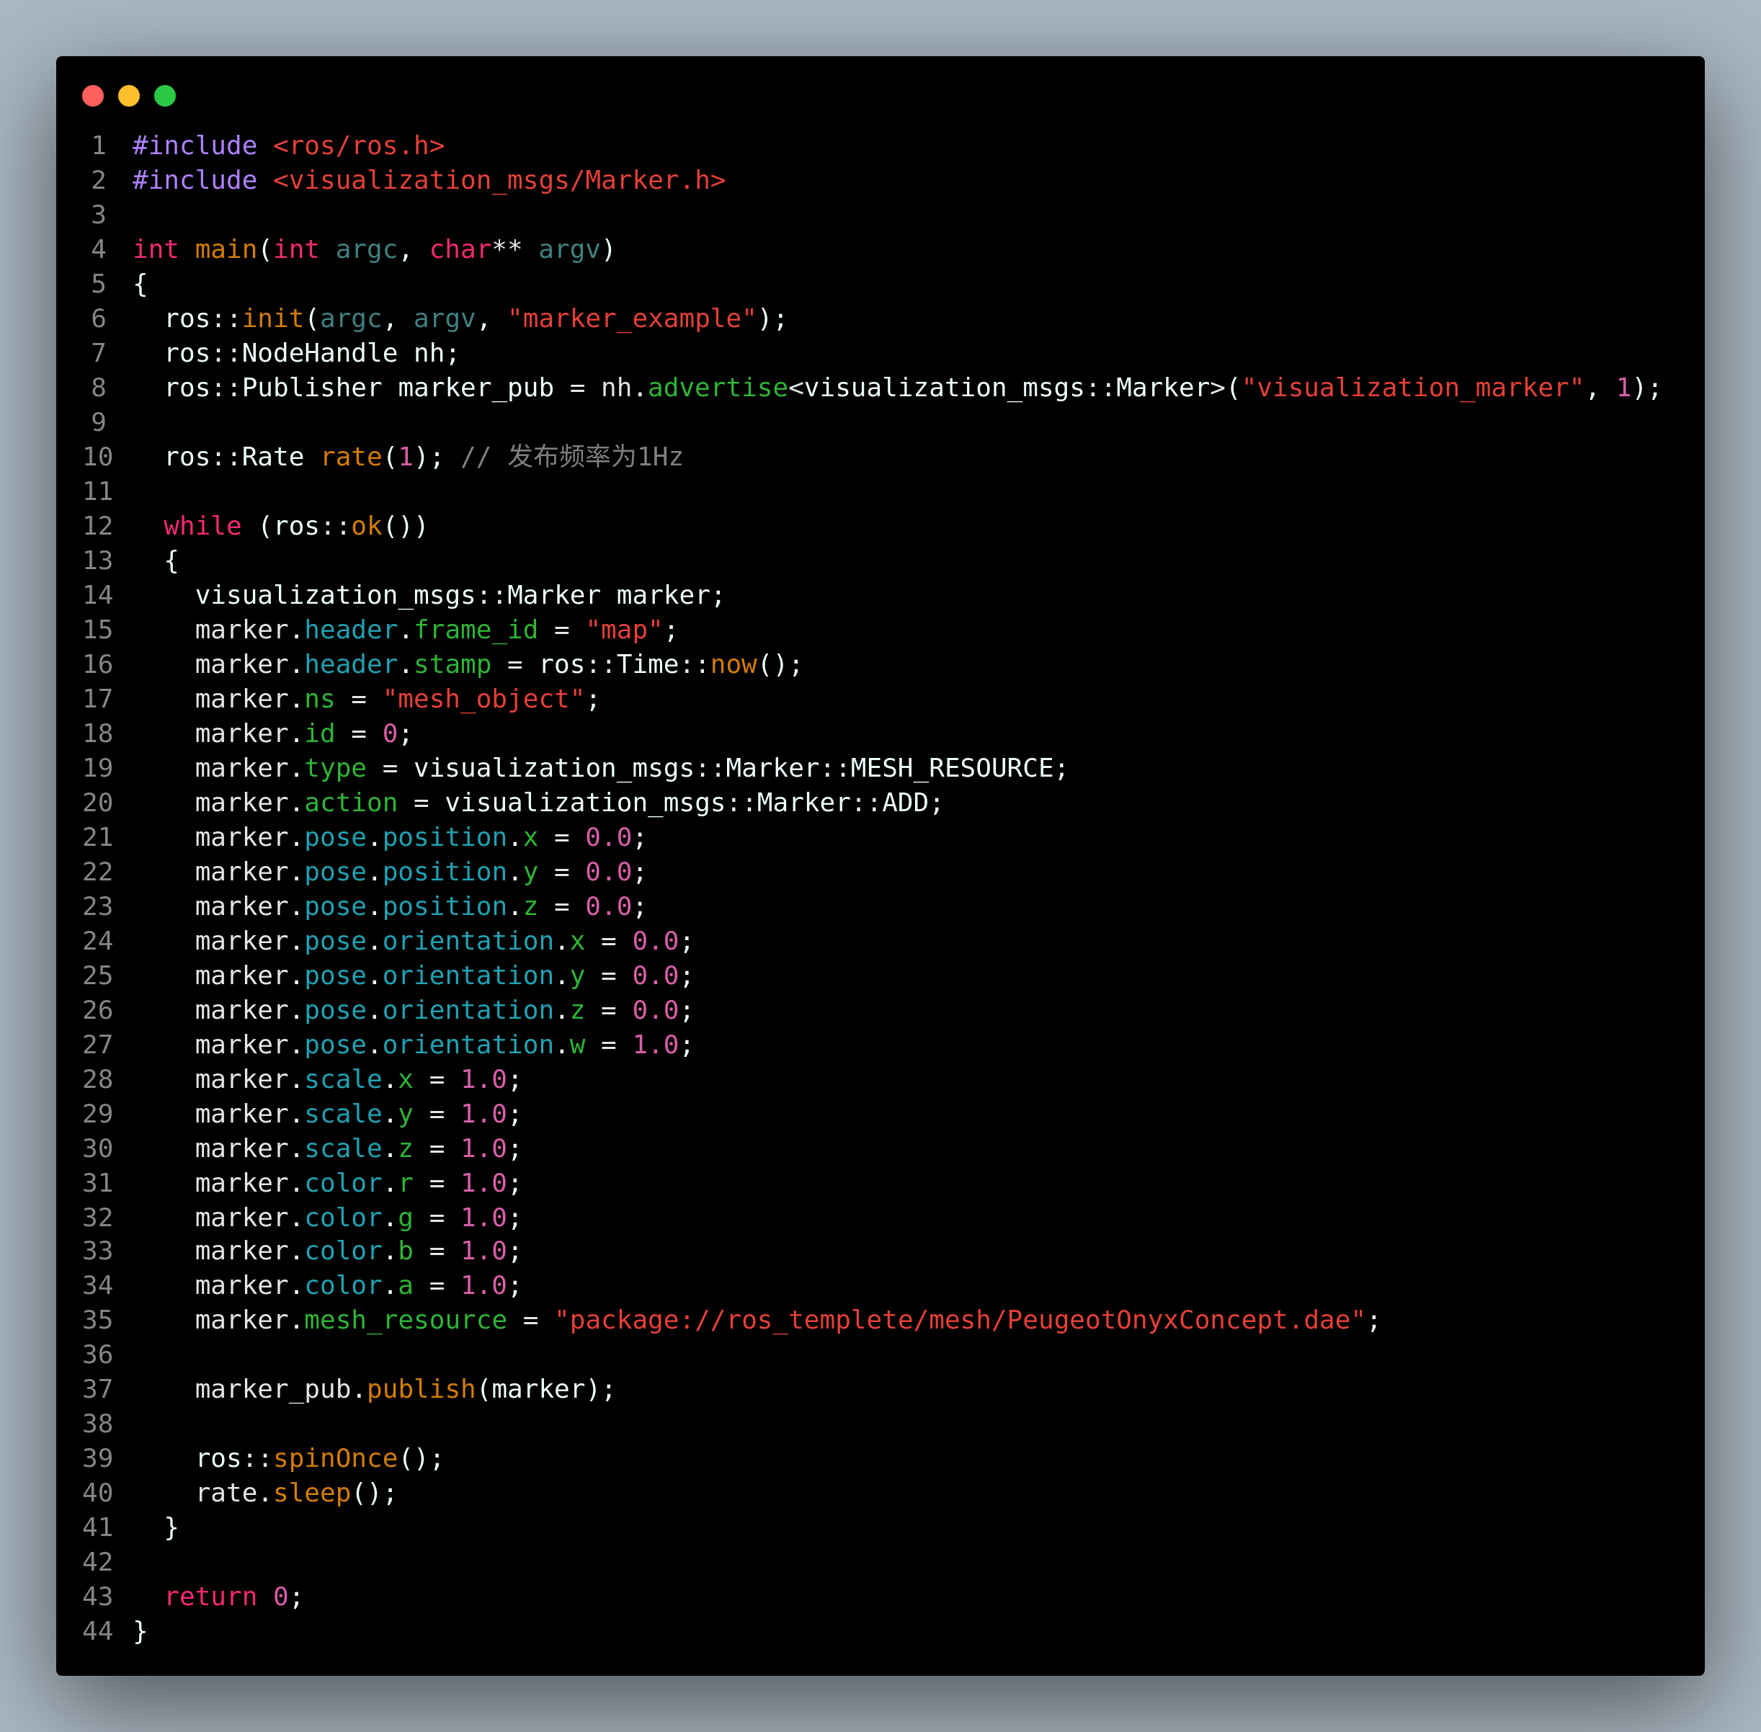
Task: Click "marker_pub" variable on line 8
Action: point(476,388)
